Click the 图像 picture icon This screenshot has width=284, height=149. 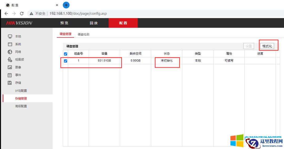(10, 67)
